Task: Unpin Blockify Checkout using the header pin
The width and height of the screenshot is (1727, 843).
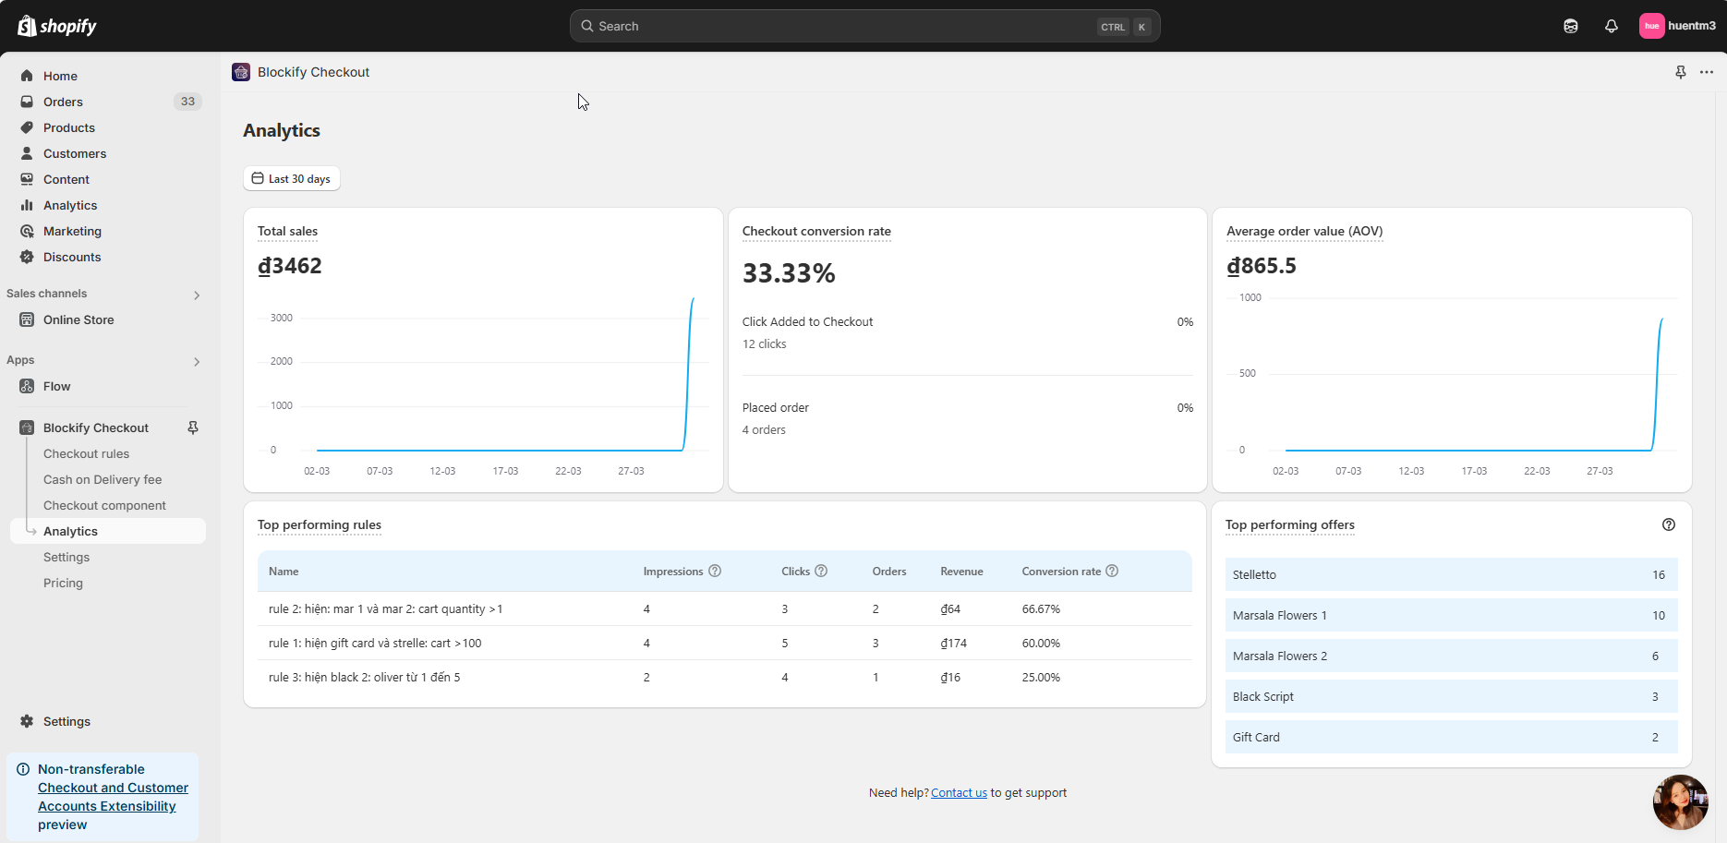Action: (1680, 72)
